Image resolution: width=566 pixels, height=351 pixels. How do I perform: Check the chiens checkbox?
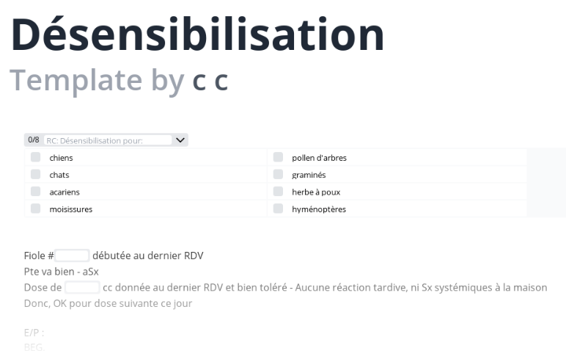coord(35,157)
